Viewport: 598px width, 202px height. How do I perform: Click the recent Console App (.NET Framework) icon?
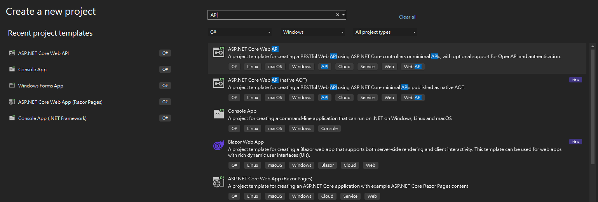click(12, 118)
